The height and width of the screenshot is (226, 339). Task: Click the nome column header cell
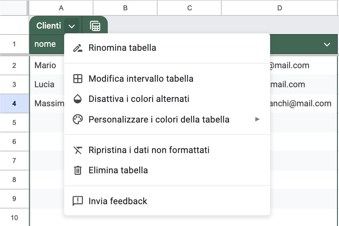47,44
